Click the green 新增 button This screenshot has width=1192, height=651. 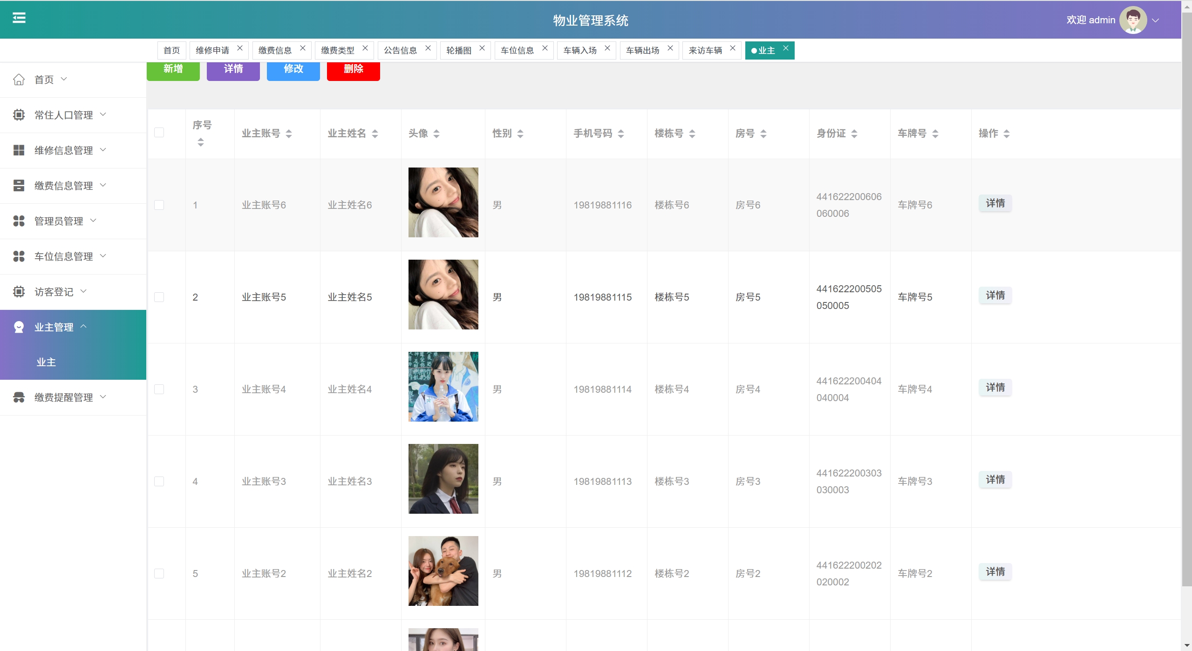(173, 70)
